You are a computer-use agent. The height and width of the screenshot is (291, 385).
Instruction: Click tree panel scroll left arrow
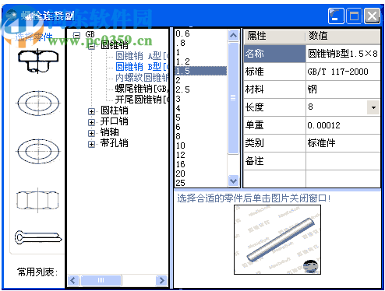73,280
